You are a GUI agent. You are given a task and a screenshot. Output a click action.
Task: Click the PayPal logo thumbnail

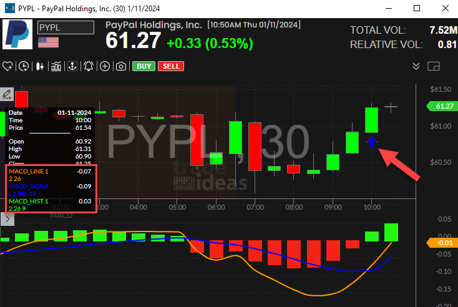click(x=17, y=34)
